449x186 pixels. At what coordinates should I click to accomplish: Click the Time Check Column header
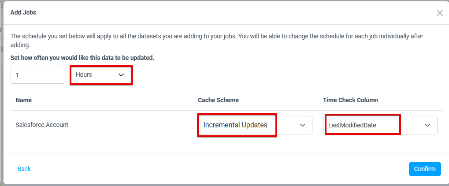pos(350,100)
